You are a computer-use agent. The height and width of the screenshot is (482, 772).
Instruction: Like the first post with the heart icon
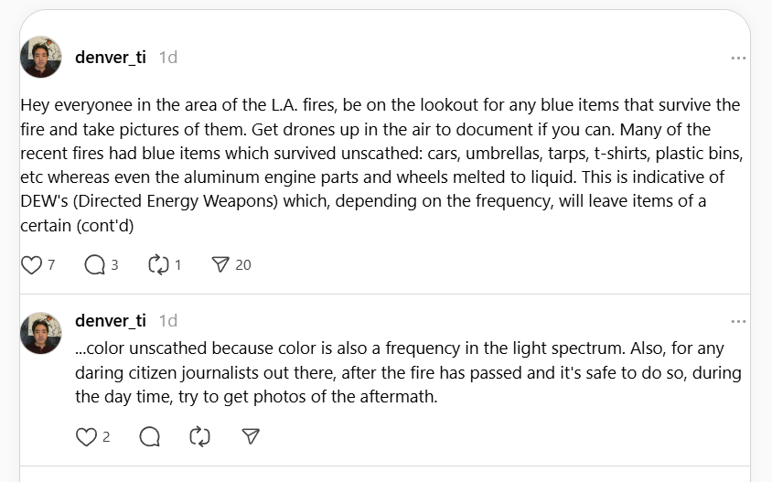pyautogui.click(x=31, y=264)
